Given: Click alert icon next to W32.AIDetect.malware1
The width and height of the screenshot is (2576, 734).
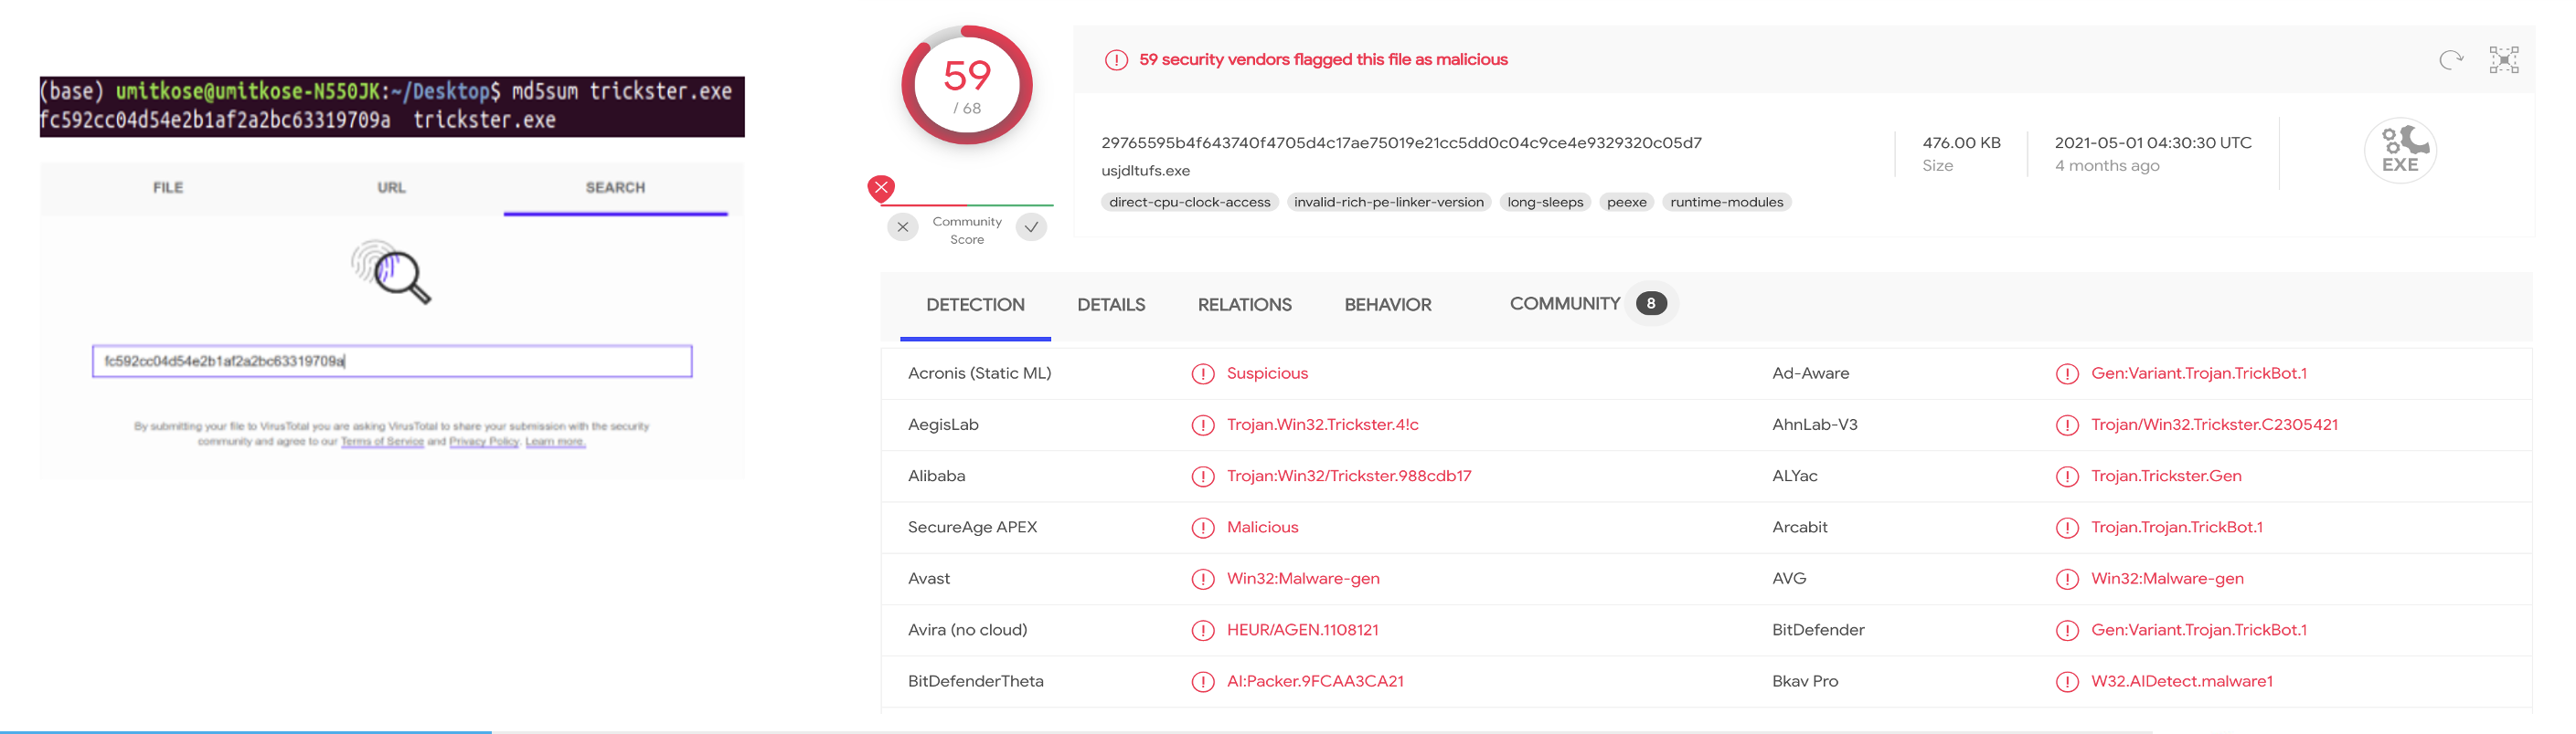Looking at the screenshot, I should point(2066,682).
